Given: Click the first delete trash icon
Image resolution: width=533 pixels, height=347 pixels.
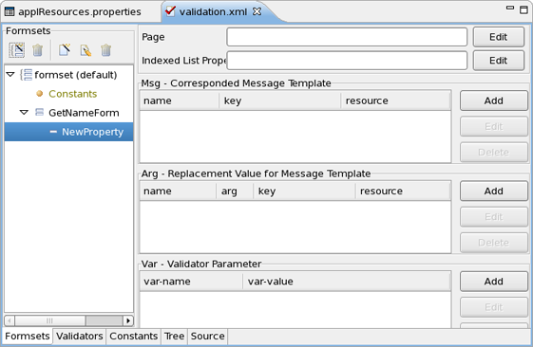Looking at the screenshot, I should [38, 50].
